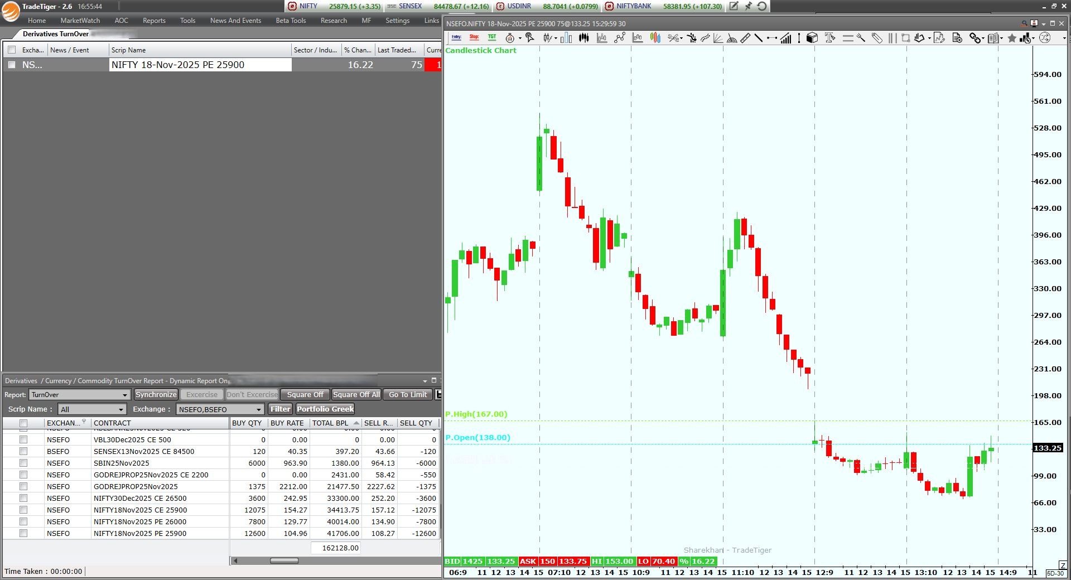The image size is (1071, 580).
Task: Click the crosshair pointer tool icon
Action: point(530,38)
